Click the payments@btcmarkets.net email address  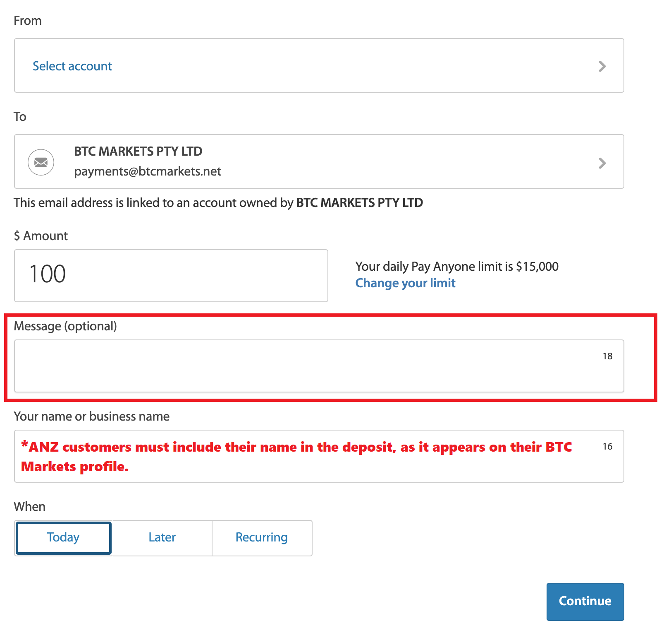point(148,171)
